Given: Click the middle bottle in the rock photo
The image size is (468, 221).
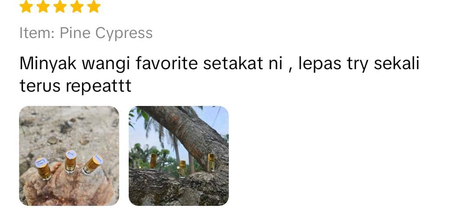Looking at the screenshot, I should tap(71, 161).
